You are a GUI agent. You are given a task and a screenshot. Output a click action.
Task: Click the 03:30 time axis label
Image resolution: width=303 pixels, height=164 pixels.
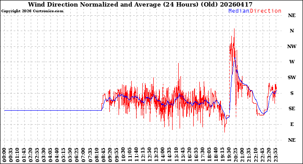click(44, 155)
